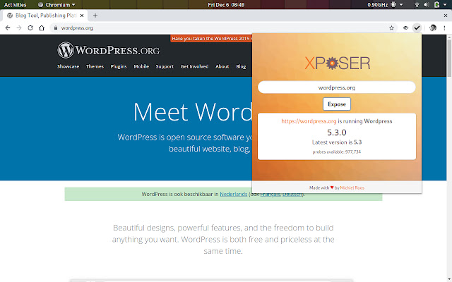Open the Mobile menu item

click(141, 66)
